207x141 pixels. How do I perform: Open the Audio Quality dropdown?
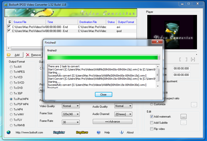click(x=123, y=106)
